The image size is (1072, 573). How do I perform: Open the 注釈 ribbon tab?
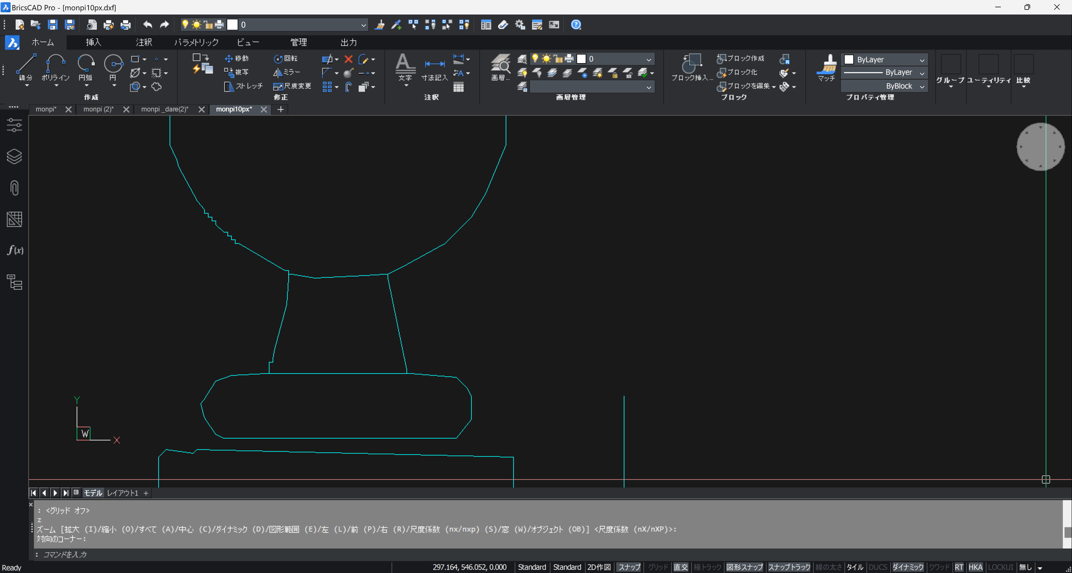143,42
